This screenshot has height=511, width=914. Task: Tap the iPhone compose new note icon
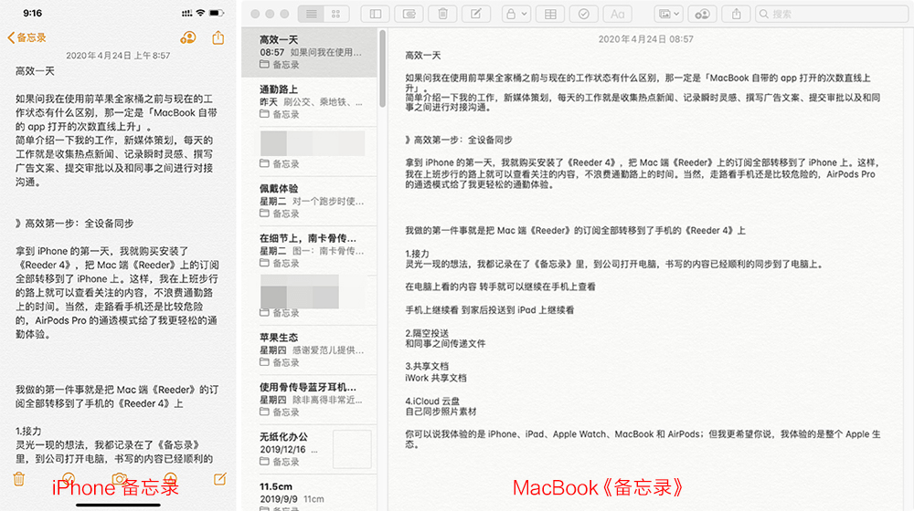pos(219,479)
